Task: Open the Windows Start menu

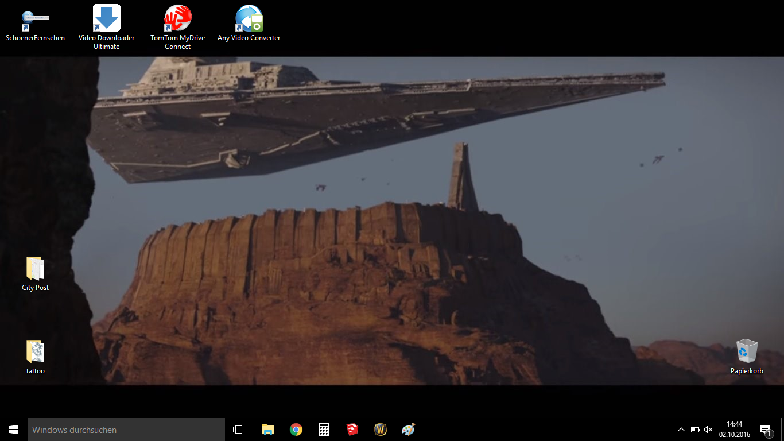Action: 14,430
